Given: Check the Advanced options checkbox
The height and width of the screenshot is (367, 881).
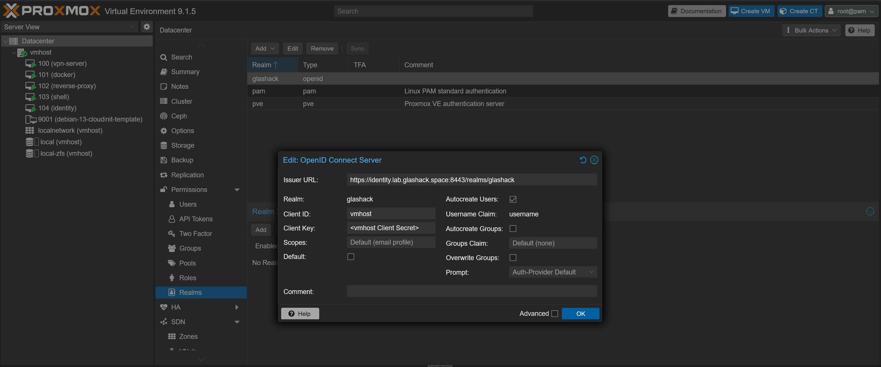Looking at the screenshot, I should coord(555,313).
